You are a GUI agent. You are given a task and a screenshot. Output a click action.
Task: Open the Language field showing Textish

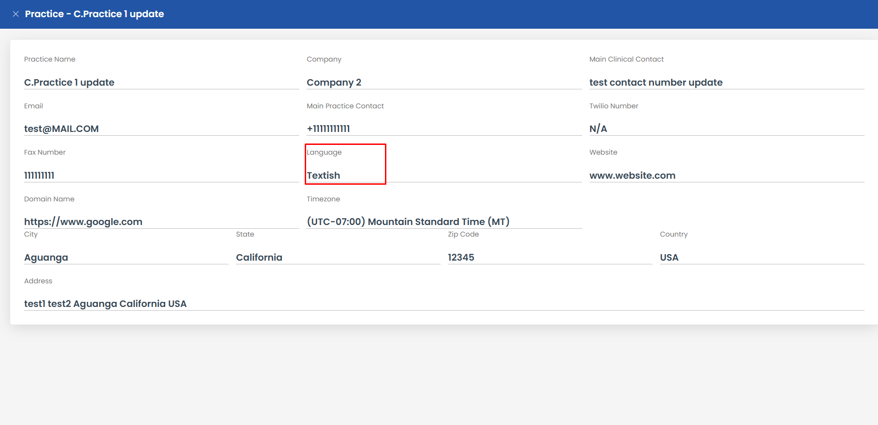pyautogui.click(x=323, y=175)
